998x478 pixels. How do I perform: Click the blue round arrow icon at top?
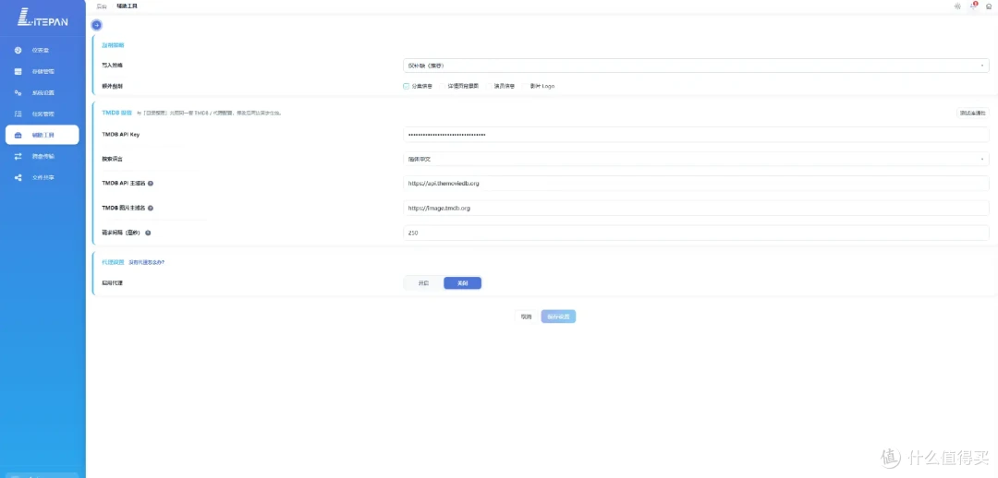click(x=97, y=25)
